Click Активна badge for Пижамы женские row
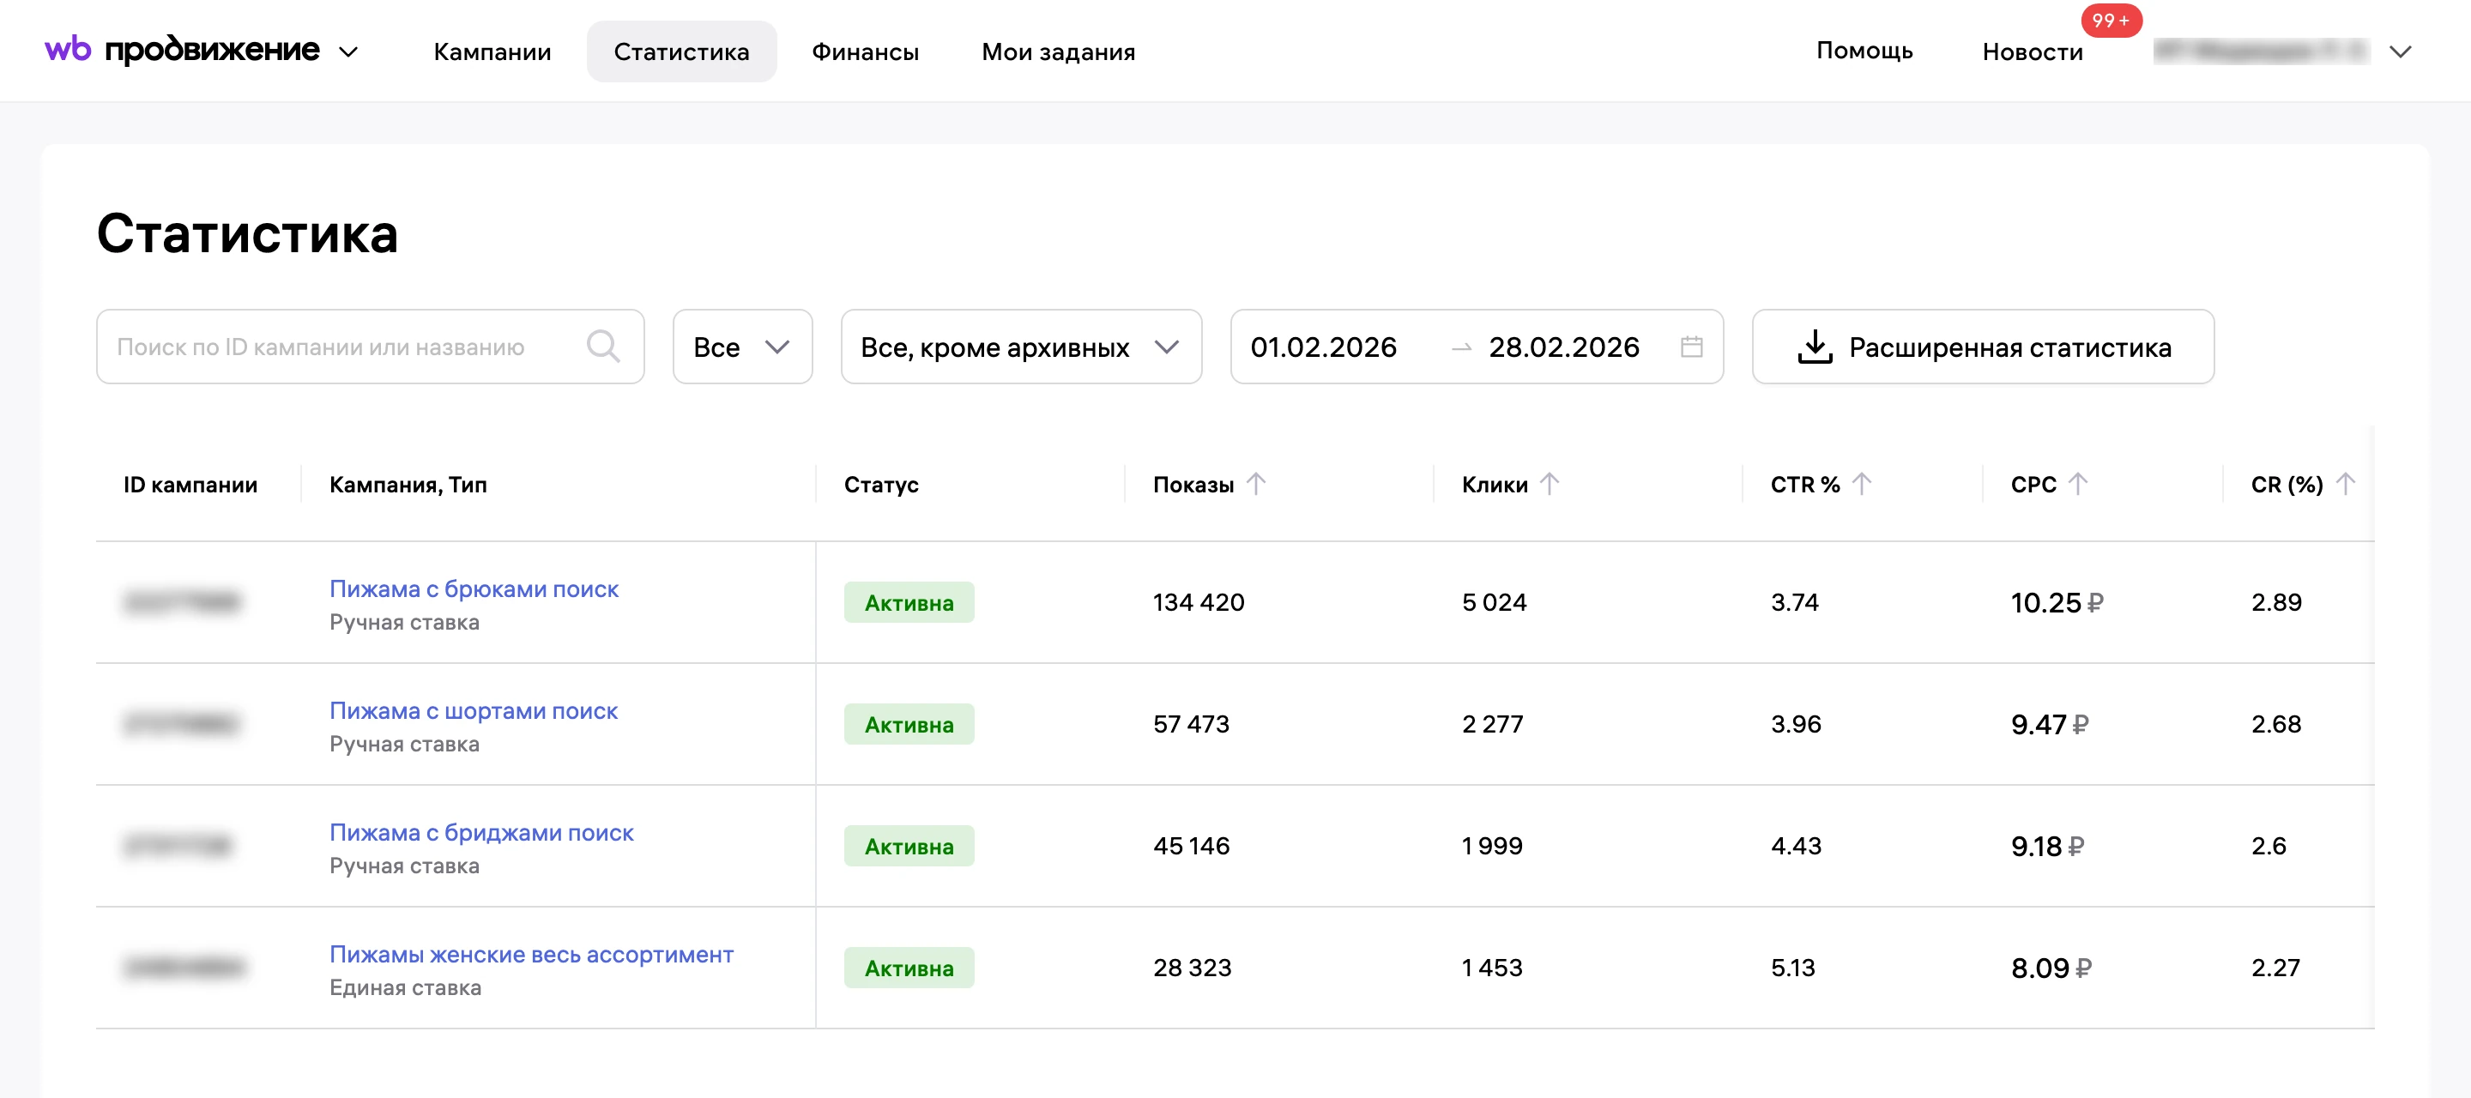The width and height of the screenshot is (2471, 1098). coord(909,968)
